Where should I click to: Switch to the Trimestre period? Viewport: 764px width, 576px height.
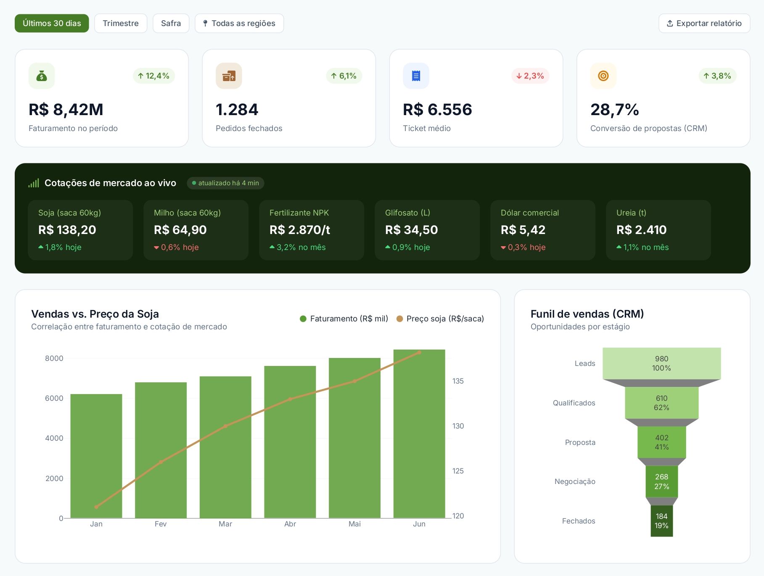point(121,24)
